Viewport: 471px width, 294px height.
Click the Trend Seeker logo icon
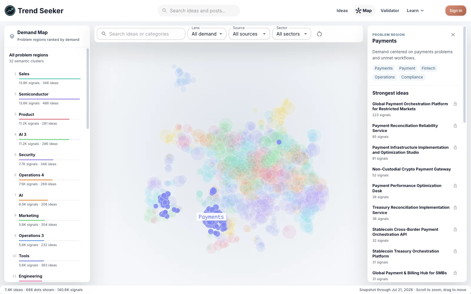pos(10,11)
